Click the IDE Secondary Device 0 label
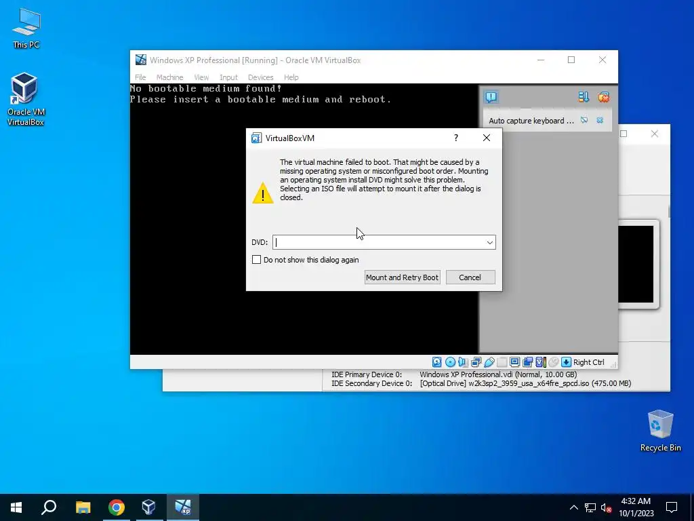The height and width of the screenshot is (521, 694). 371,383
